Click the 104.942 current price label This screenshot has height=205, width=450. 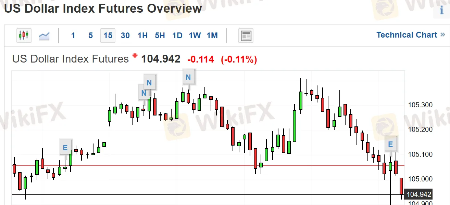click(418, 194)
